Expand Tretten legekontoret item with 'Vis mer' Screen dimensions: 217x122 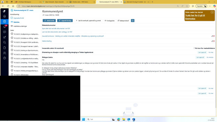tap(211, 53)
